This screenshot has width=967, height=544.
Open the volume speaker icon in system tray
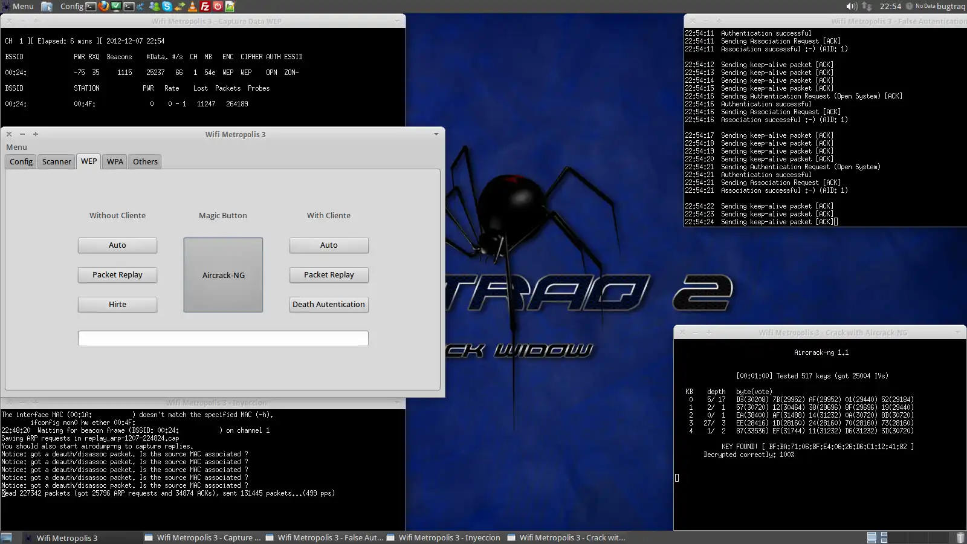(852, 6)
